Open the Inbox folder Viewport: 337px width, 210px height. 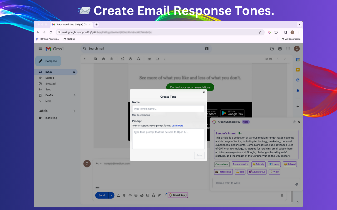click(x=56, y=72)
